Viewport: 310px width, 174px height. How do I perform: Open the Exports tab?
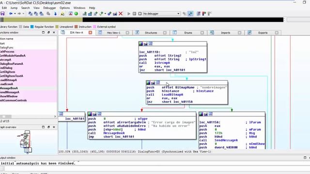pos(263,33)
